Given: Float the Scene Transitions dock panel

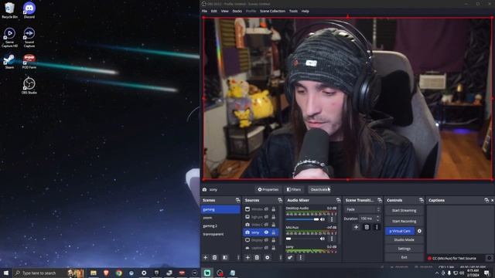Looking at the screenshot, I should 380,200.
